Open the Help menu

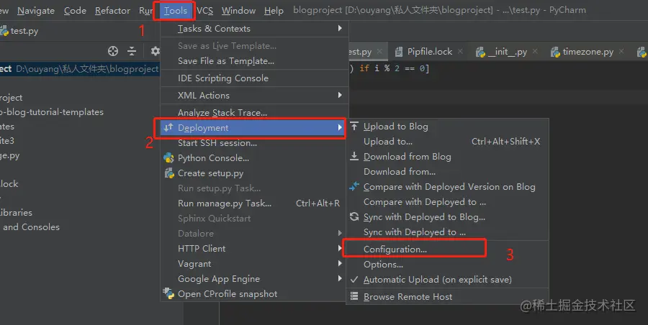(x=274, y=11)
